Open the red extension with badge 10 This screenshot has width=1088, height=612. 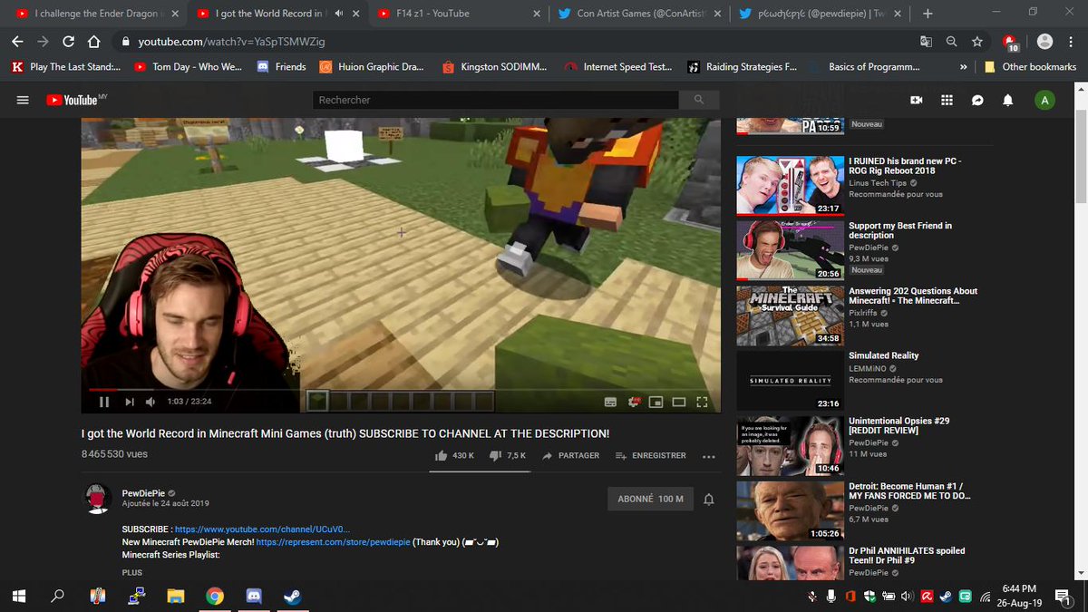click(1010, 43)
